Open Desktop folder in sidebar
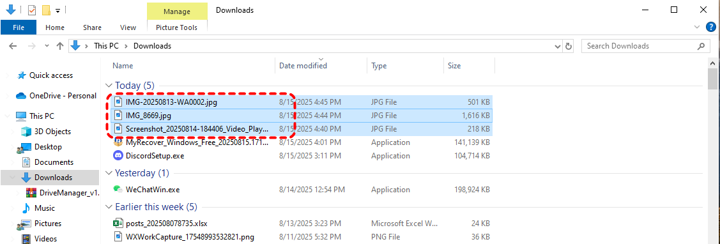Viewport: 720px width, 244px height. pyautogui.click(x=48, y=147)
